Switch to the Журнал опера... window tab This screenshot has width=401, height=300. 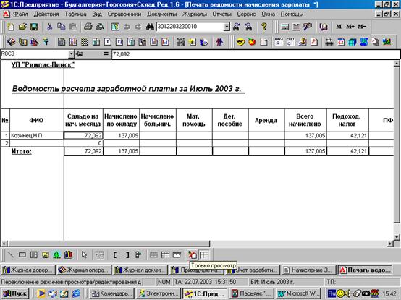84,270
